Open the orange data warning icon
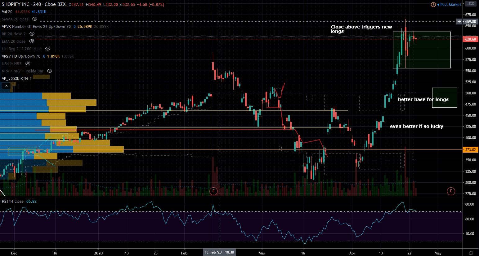 [433, 5]
